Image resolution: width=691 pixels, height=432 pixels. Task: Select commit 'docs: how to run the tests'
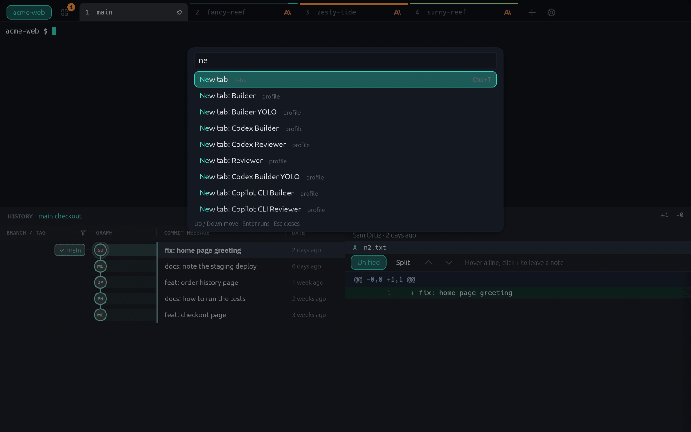click(205, 299)
